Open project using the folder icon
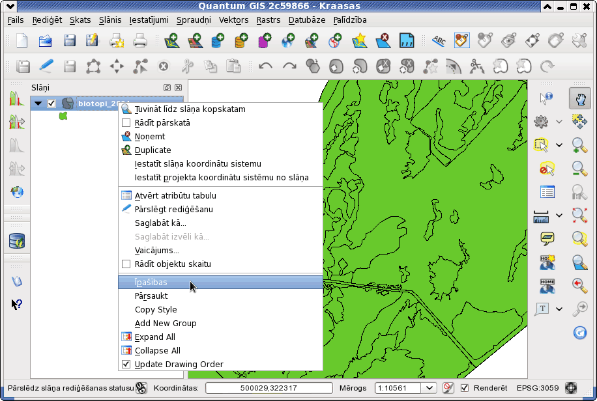597x401 pixels. 46,40
